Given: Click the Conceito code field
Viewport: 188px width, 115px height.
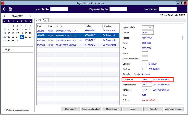Looking at the screenshot, I should 145,64.
